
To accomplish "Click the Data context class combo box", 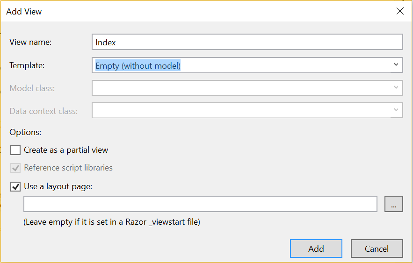I will pos(241,111).
